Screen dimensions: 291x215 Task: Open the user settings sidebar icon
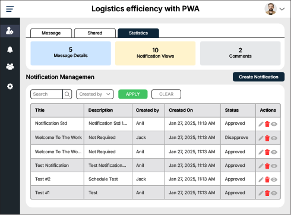click(10, 31)
